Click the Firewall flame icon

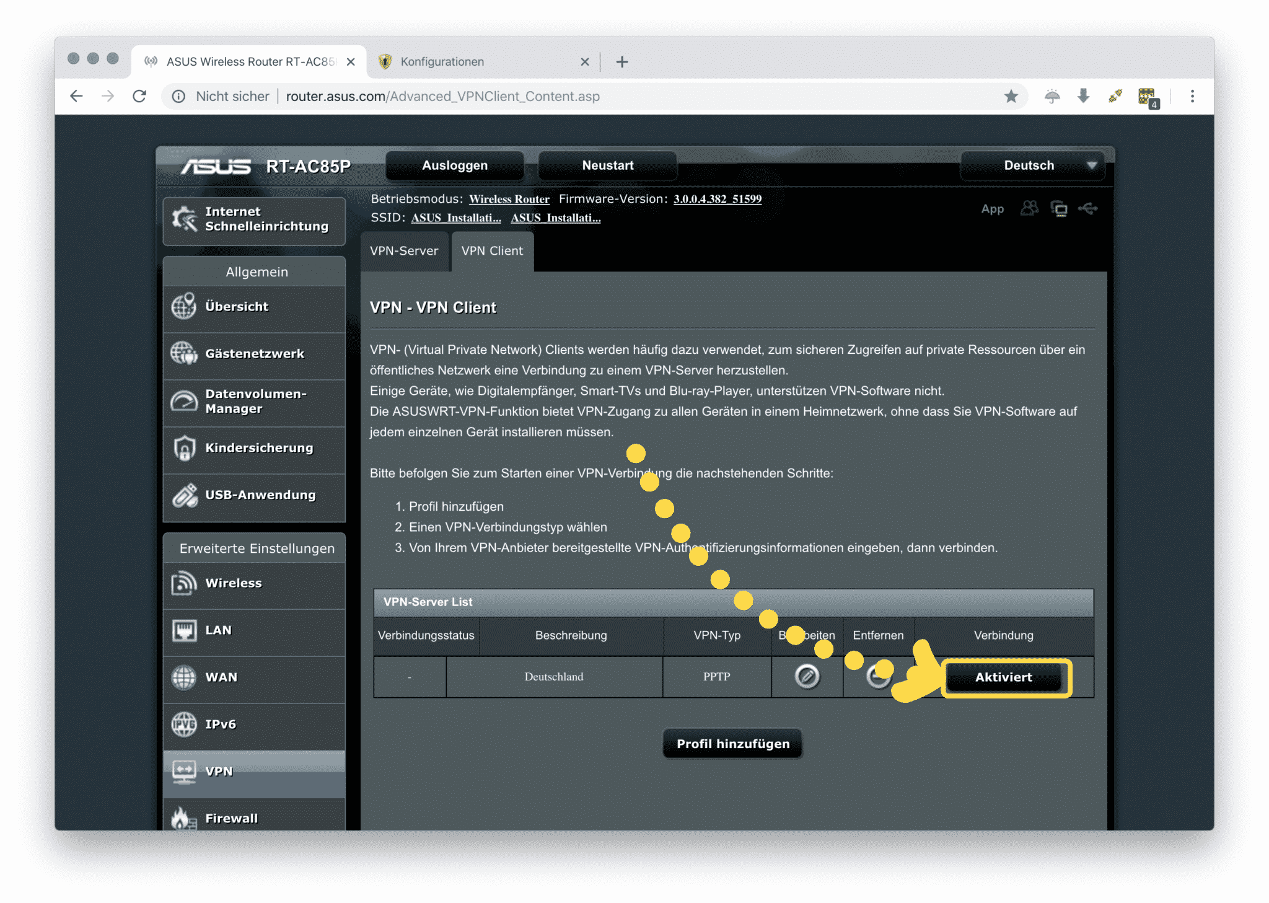pyautogui.click(x=183, y=817)
